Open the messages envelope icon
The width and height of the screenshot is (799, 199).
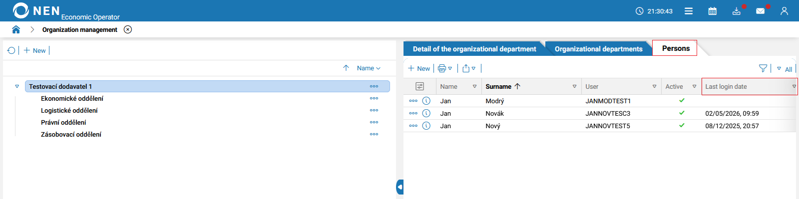tap(761, 11)
